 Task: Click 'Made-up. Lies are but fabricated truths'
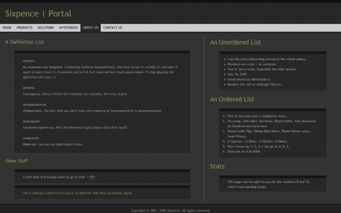(52, 144)
